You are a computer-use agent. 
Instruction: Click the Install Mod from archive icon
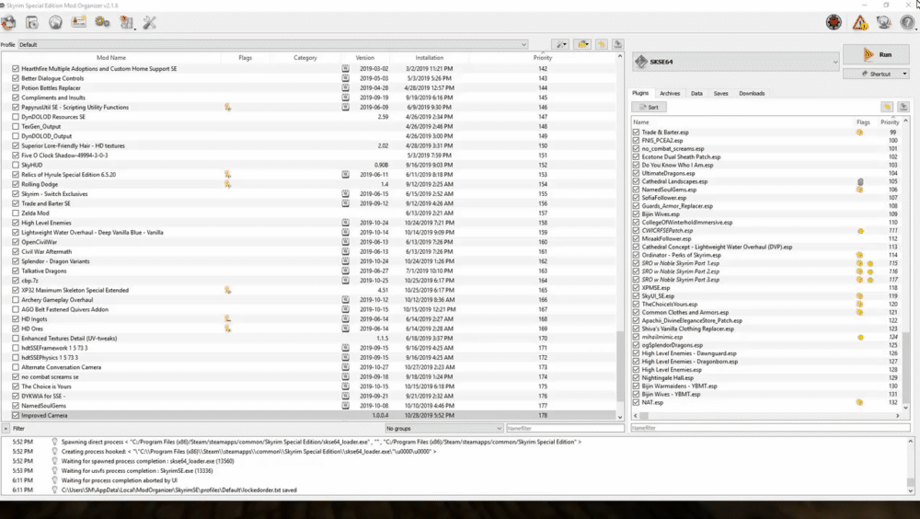point(32,23)
